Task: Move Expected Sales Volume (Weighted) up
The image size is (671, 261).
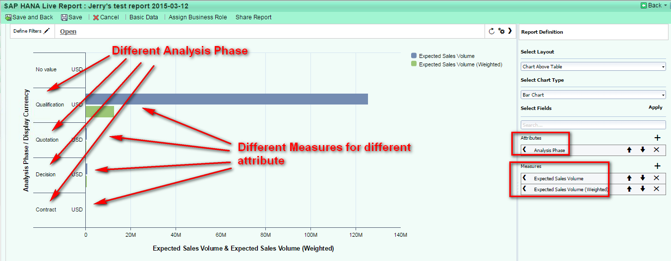Action: click(x=629, y=189)
